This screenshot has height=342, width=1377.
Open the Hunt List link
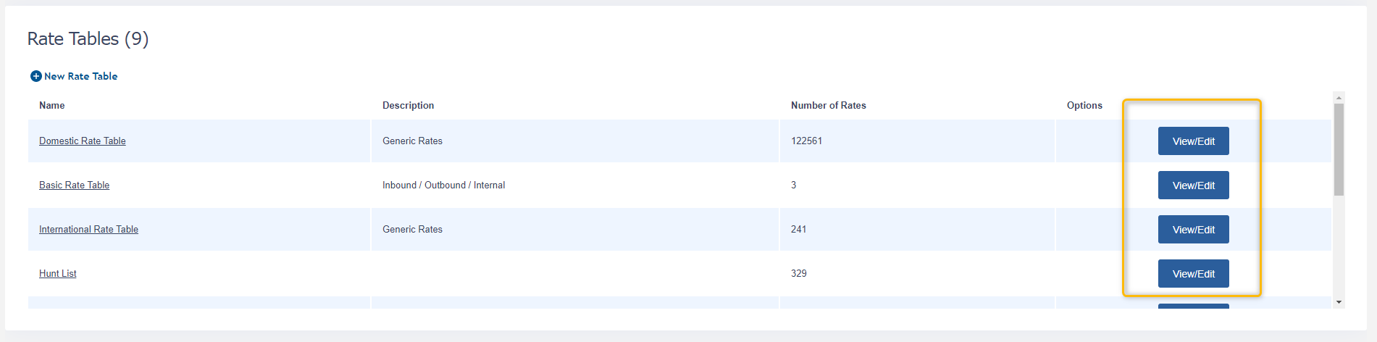click(x=58, y=274)
